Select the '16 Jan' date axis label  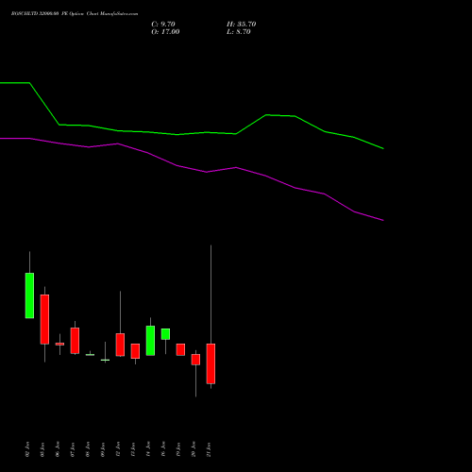point(163,449)
